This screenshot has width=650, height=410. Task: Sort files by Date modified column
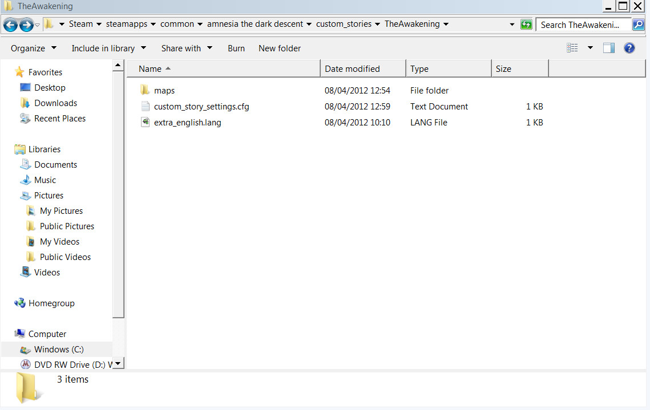tap(352, 69)
